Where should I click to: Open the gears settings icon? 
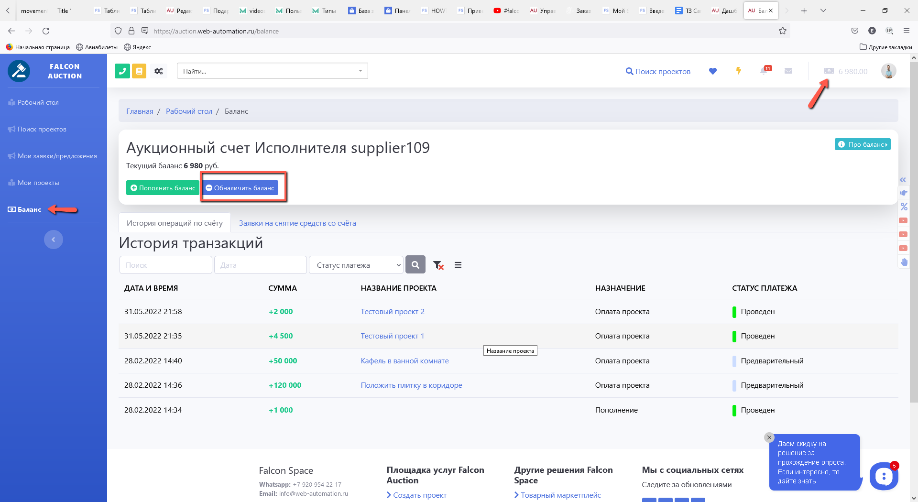click(159, 71)
